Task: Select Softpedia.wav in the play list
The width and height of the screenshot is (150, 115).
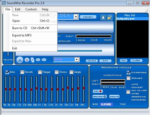Action: [x=132, y=19]
